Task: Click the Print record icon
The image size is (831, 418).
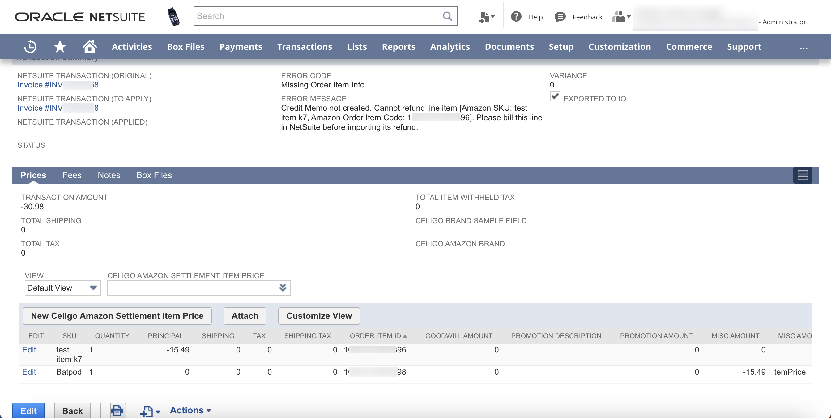Action: point(117,410)
